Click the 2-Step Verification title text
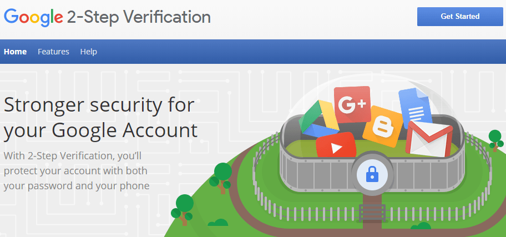 click(139, 17)
